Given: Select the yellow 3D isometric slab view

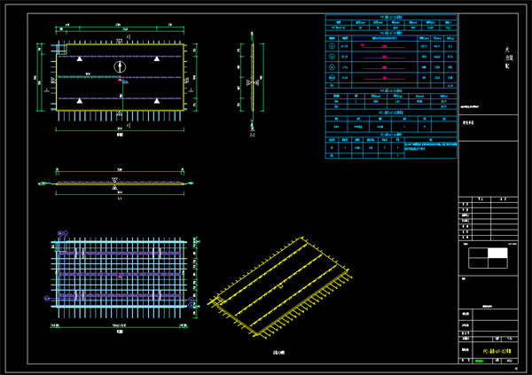Looking at the screenshot, I should (x=279, y=287).
